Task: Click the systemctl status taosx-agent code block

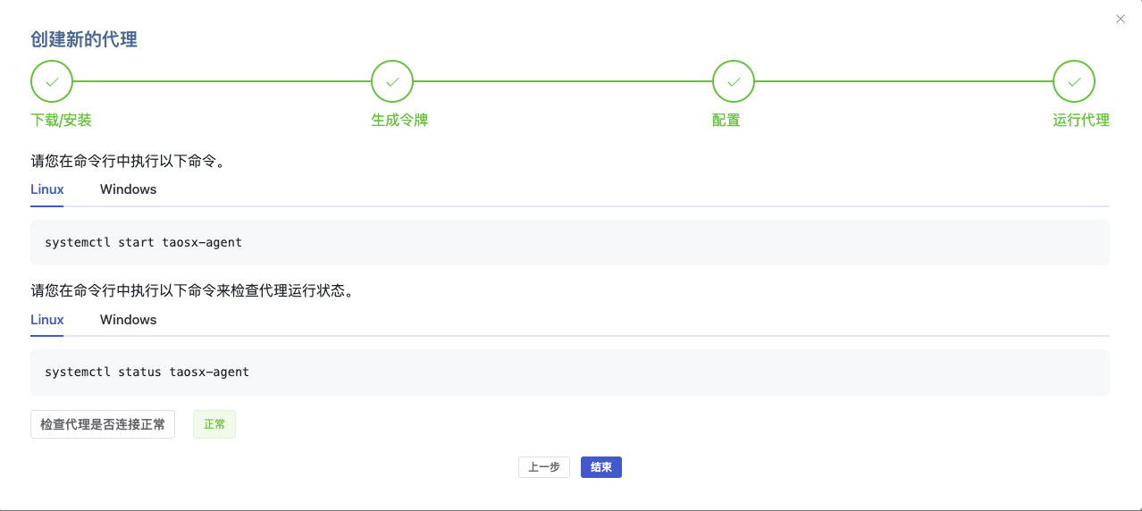Action: coord(570,372)
